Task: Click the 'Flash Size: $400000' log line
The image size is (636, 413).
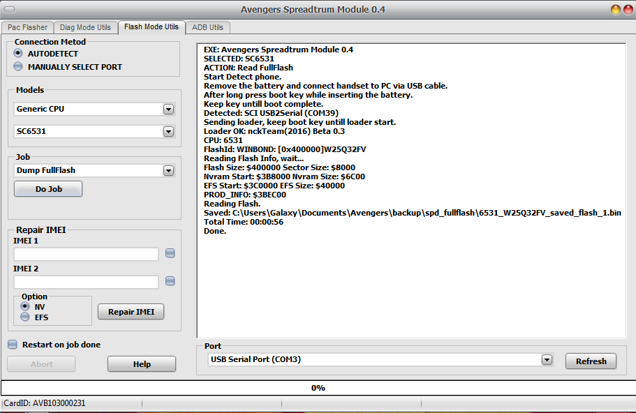Action: pyautogui.click(x=279, y=167)
